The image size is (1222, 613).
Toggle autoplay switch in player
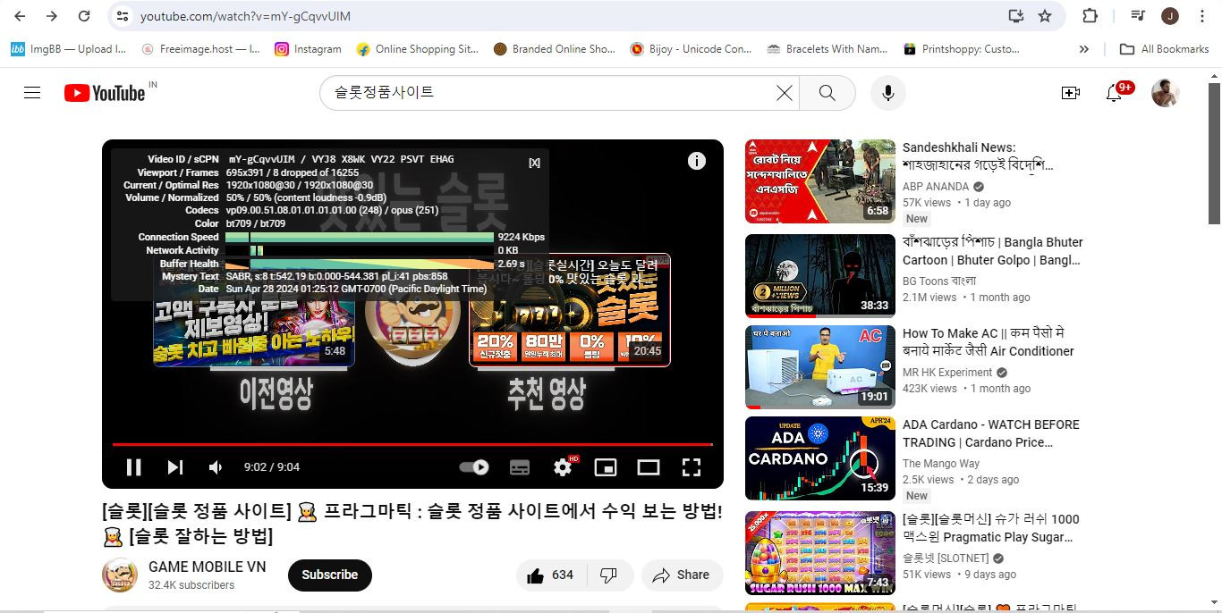click(474, 467)
